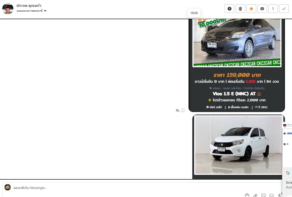The width and height of the screenshot is (292, 197).
Task: Mark conversation done with checkmark
Action: click(x=284, y=9)
